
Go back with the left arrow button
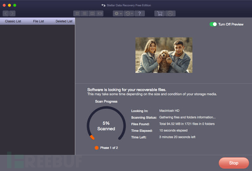6,13
